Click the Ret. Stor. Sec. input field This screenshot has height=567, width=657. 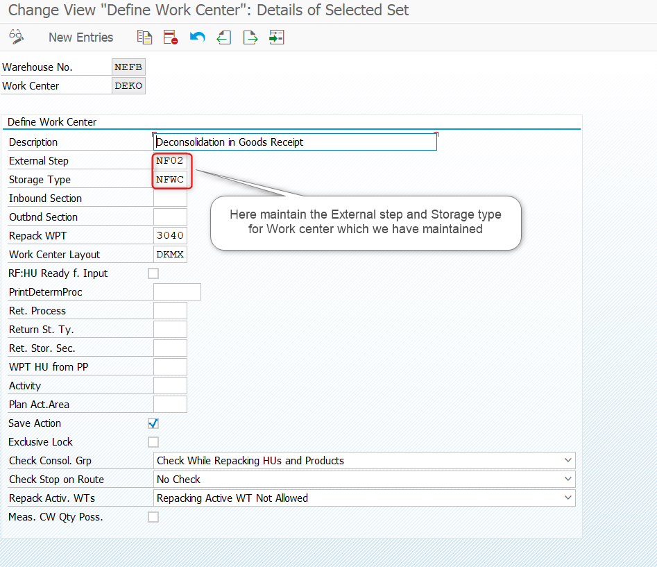click(170, 348)
